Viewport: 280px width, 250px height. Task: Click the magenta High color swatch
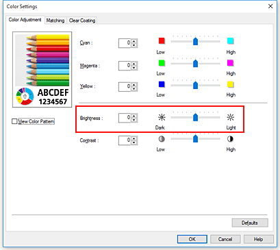click(231, 63)
